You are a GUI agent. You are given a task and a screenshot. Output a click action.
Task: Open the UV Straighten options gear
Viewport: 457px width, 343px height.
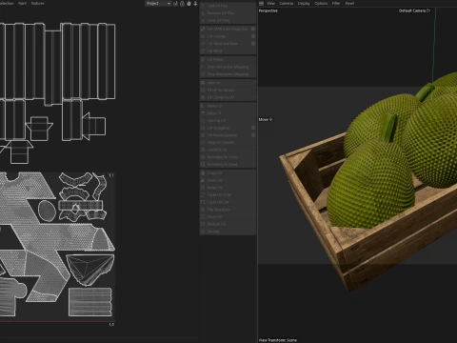tap(253, 128)
